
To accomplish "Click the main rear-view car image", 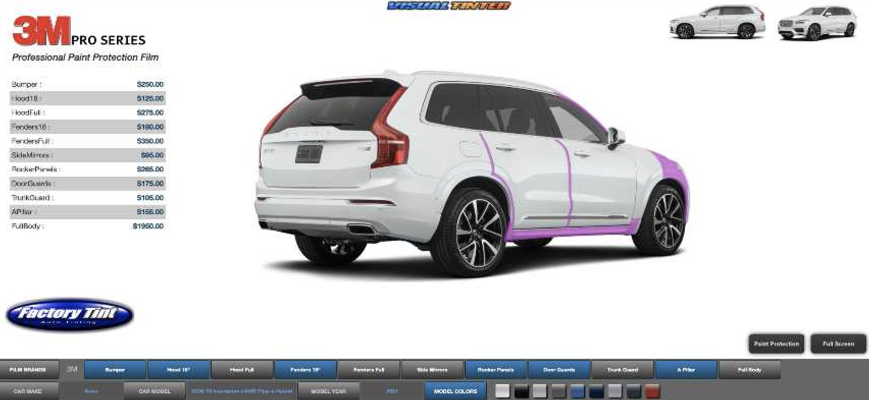I will (472, 173).
